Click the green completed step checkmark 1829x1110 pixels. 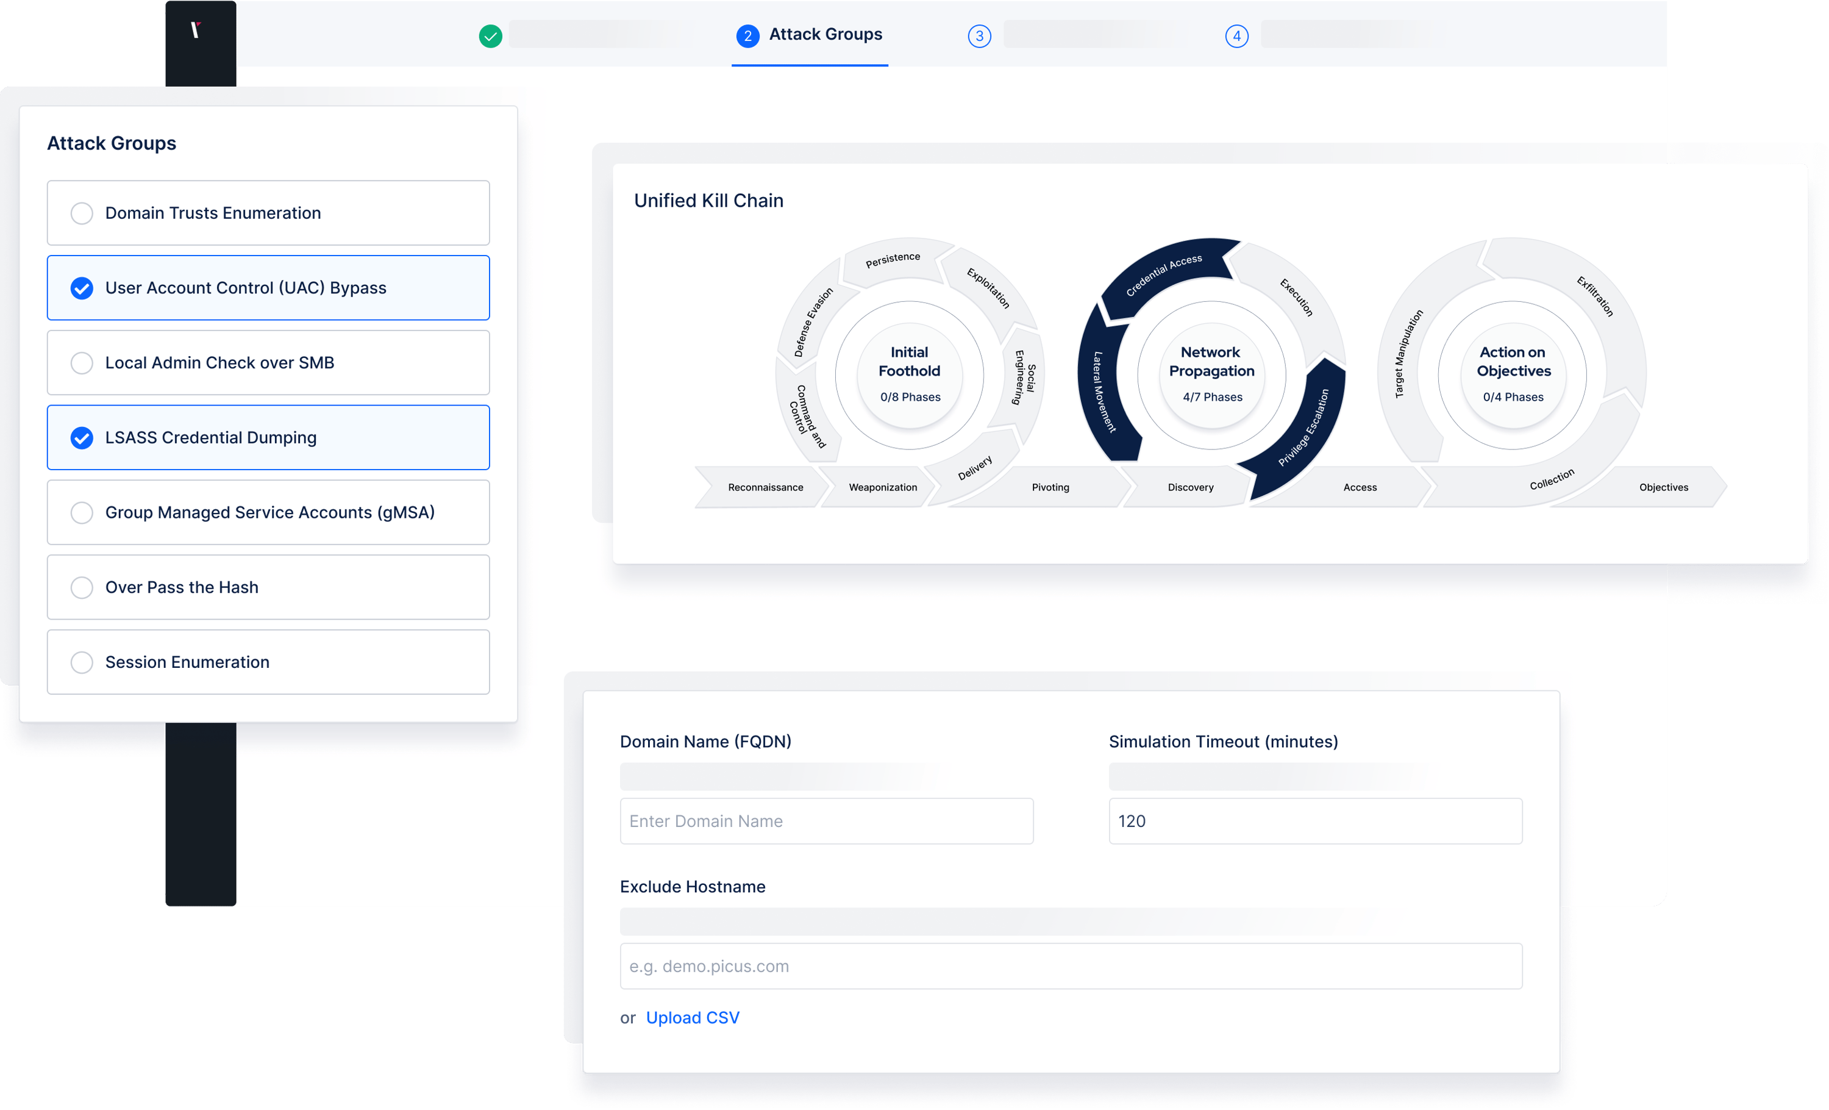coord(490,35)
